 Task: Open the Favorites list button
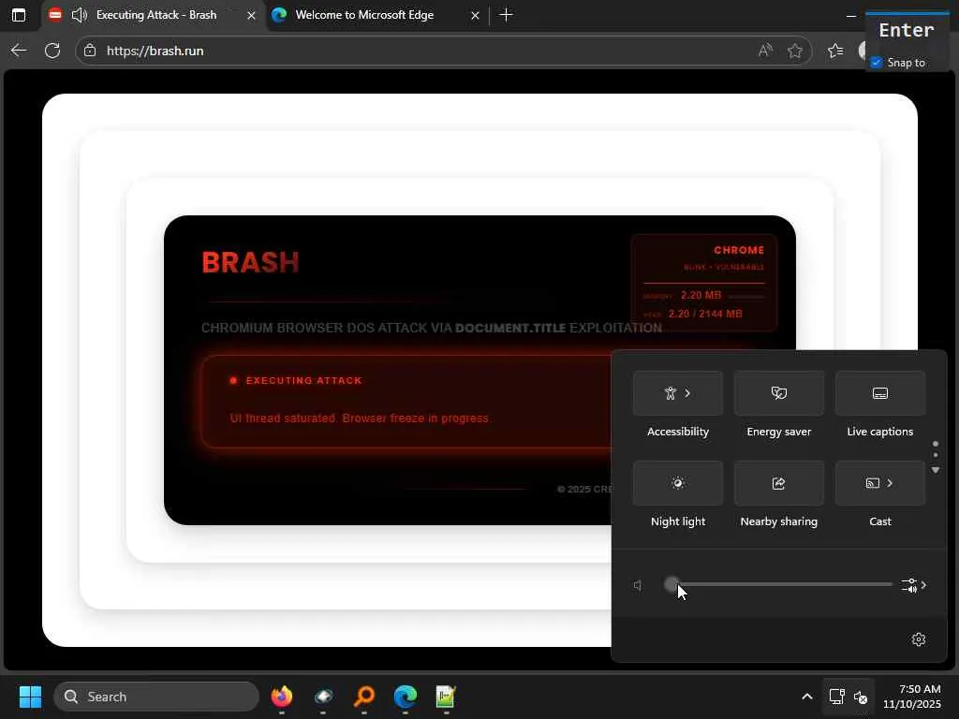click(x=834, y=51)
